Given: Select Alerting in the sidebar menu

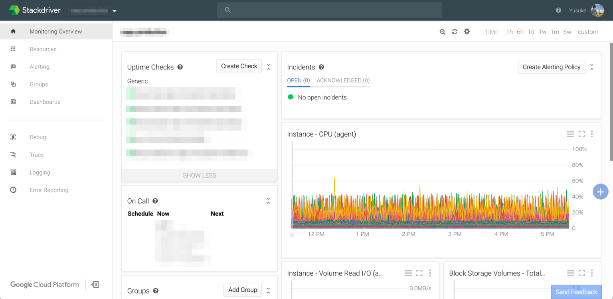Looking at the screenshot, I should 39,67.
